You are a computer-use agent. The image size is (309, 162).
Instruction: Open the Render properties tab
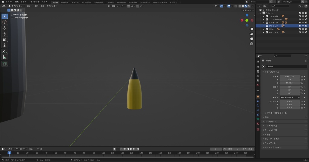[258, 67]
